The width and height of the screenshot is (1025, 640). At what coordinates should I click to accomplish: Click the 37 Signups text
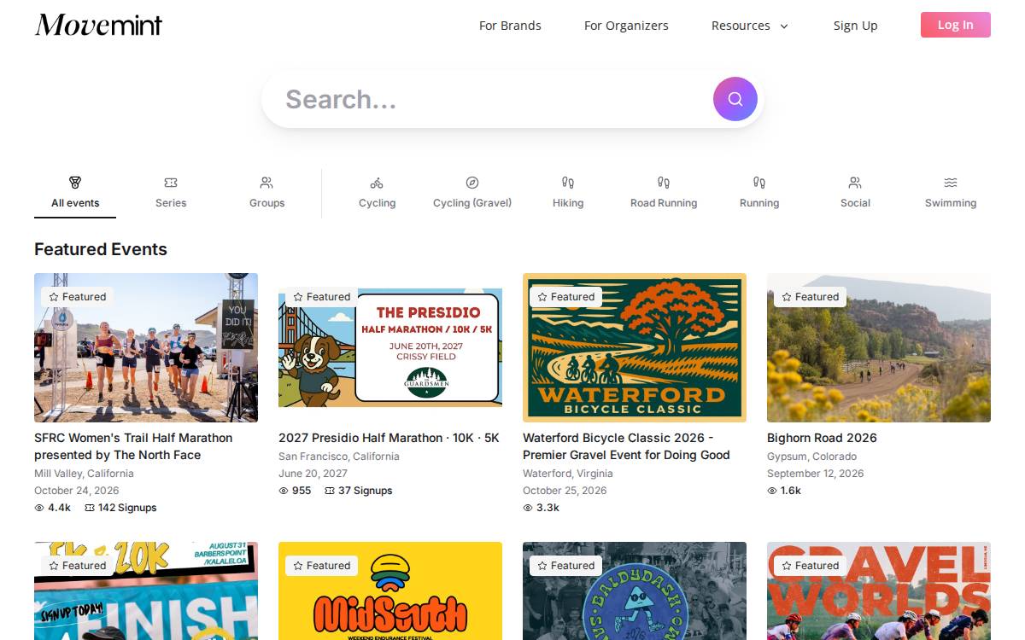366,491
